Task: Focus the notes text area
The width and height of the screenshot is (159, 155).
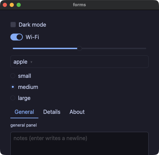Action: point(79,144)
